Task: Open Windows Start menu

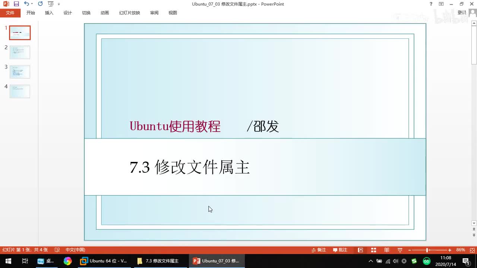Action: pos(8,261)
